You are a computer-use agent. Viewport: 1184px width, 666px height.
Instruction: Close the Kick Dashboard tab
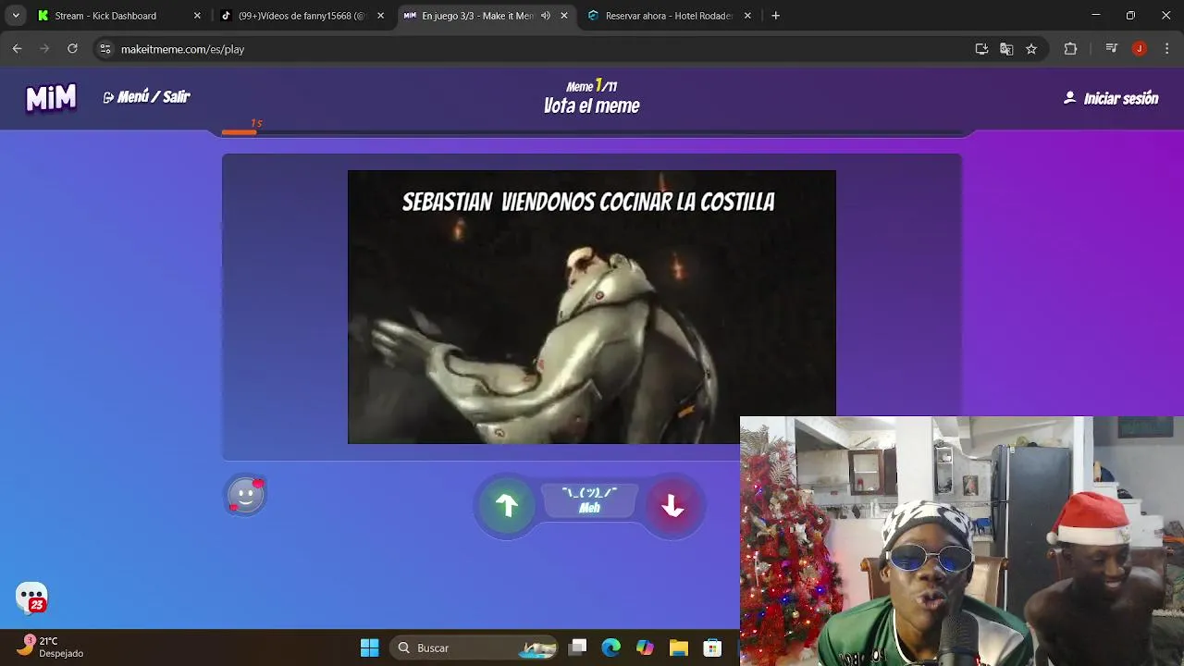click(x=197, y=16)
